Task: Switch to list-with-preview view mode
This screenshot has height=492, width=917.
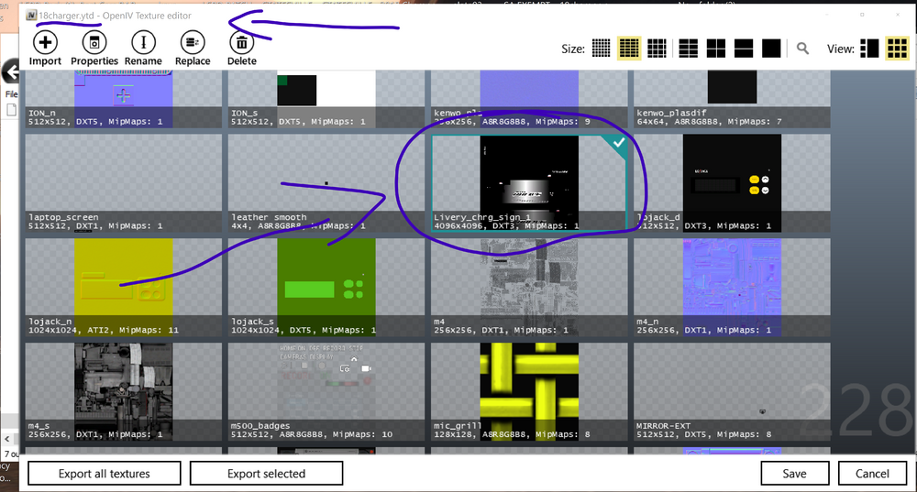Action: coord(869,49)
